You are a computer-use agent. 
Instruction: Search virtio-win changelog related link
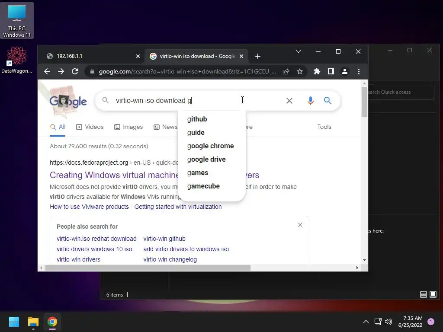[170, 259]
